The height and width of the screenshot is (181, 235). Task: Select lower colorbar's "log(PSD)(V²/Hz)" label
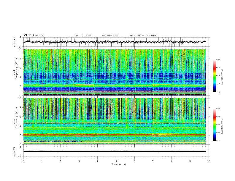[x=222, y=126]
